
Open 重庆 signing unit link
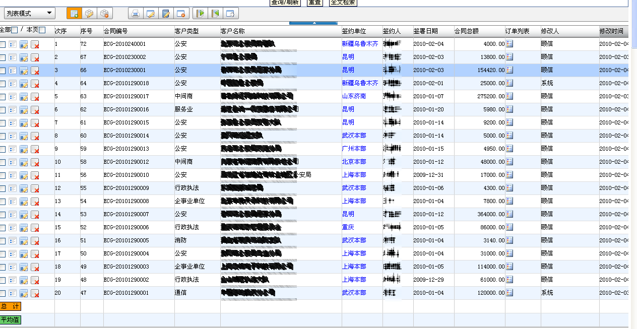tap(348, 227)
